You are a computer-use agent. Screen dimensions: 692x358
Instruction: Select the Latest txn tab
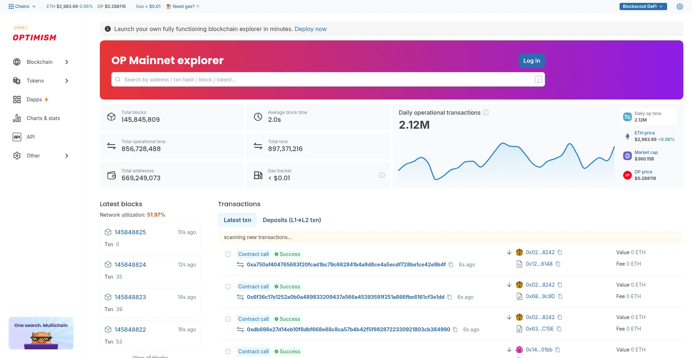point(237,220)
